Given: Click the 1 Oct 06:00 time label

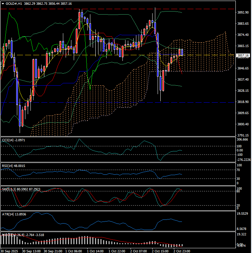Looking at the screenshot, I should 73,251.
